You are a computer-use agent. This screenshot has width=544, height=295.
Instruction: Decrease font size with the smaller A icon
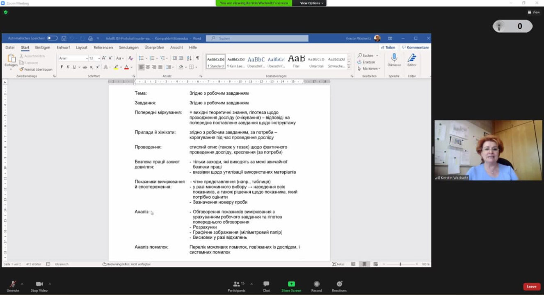pos(110,58)
